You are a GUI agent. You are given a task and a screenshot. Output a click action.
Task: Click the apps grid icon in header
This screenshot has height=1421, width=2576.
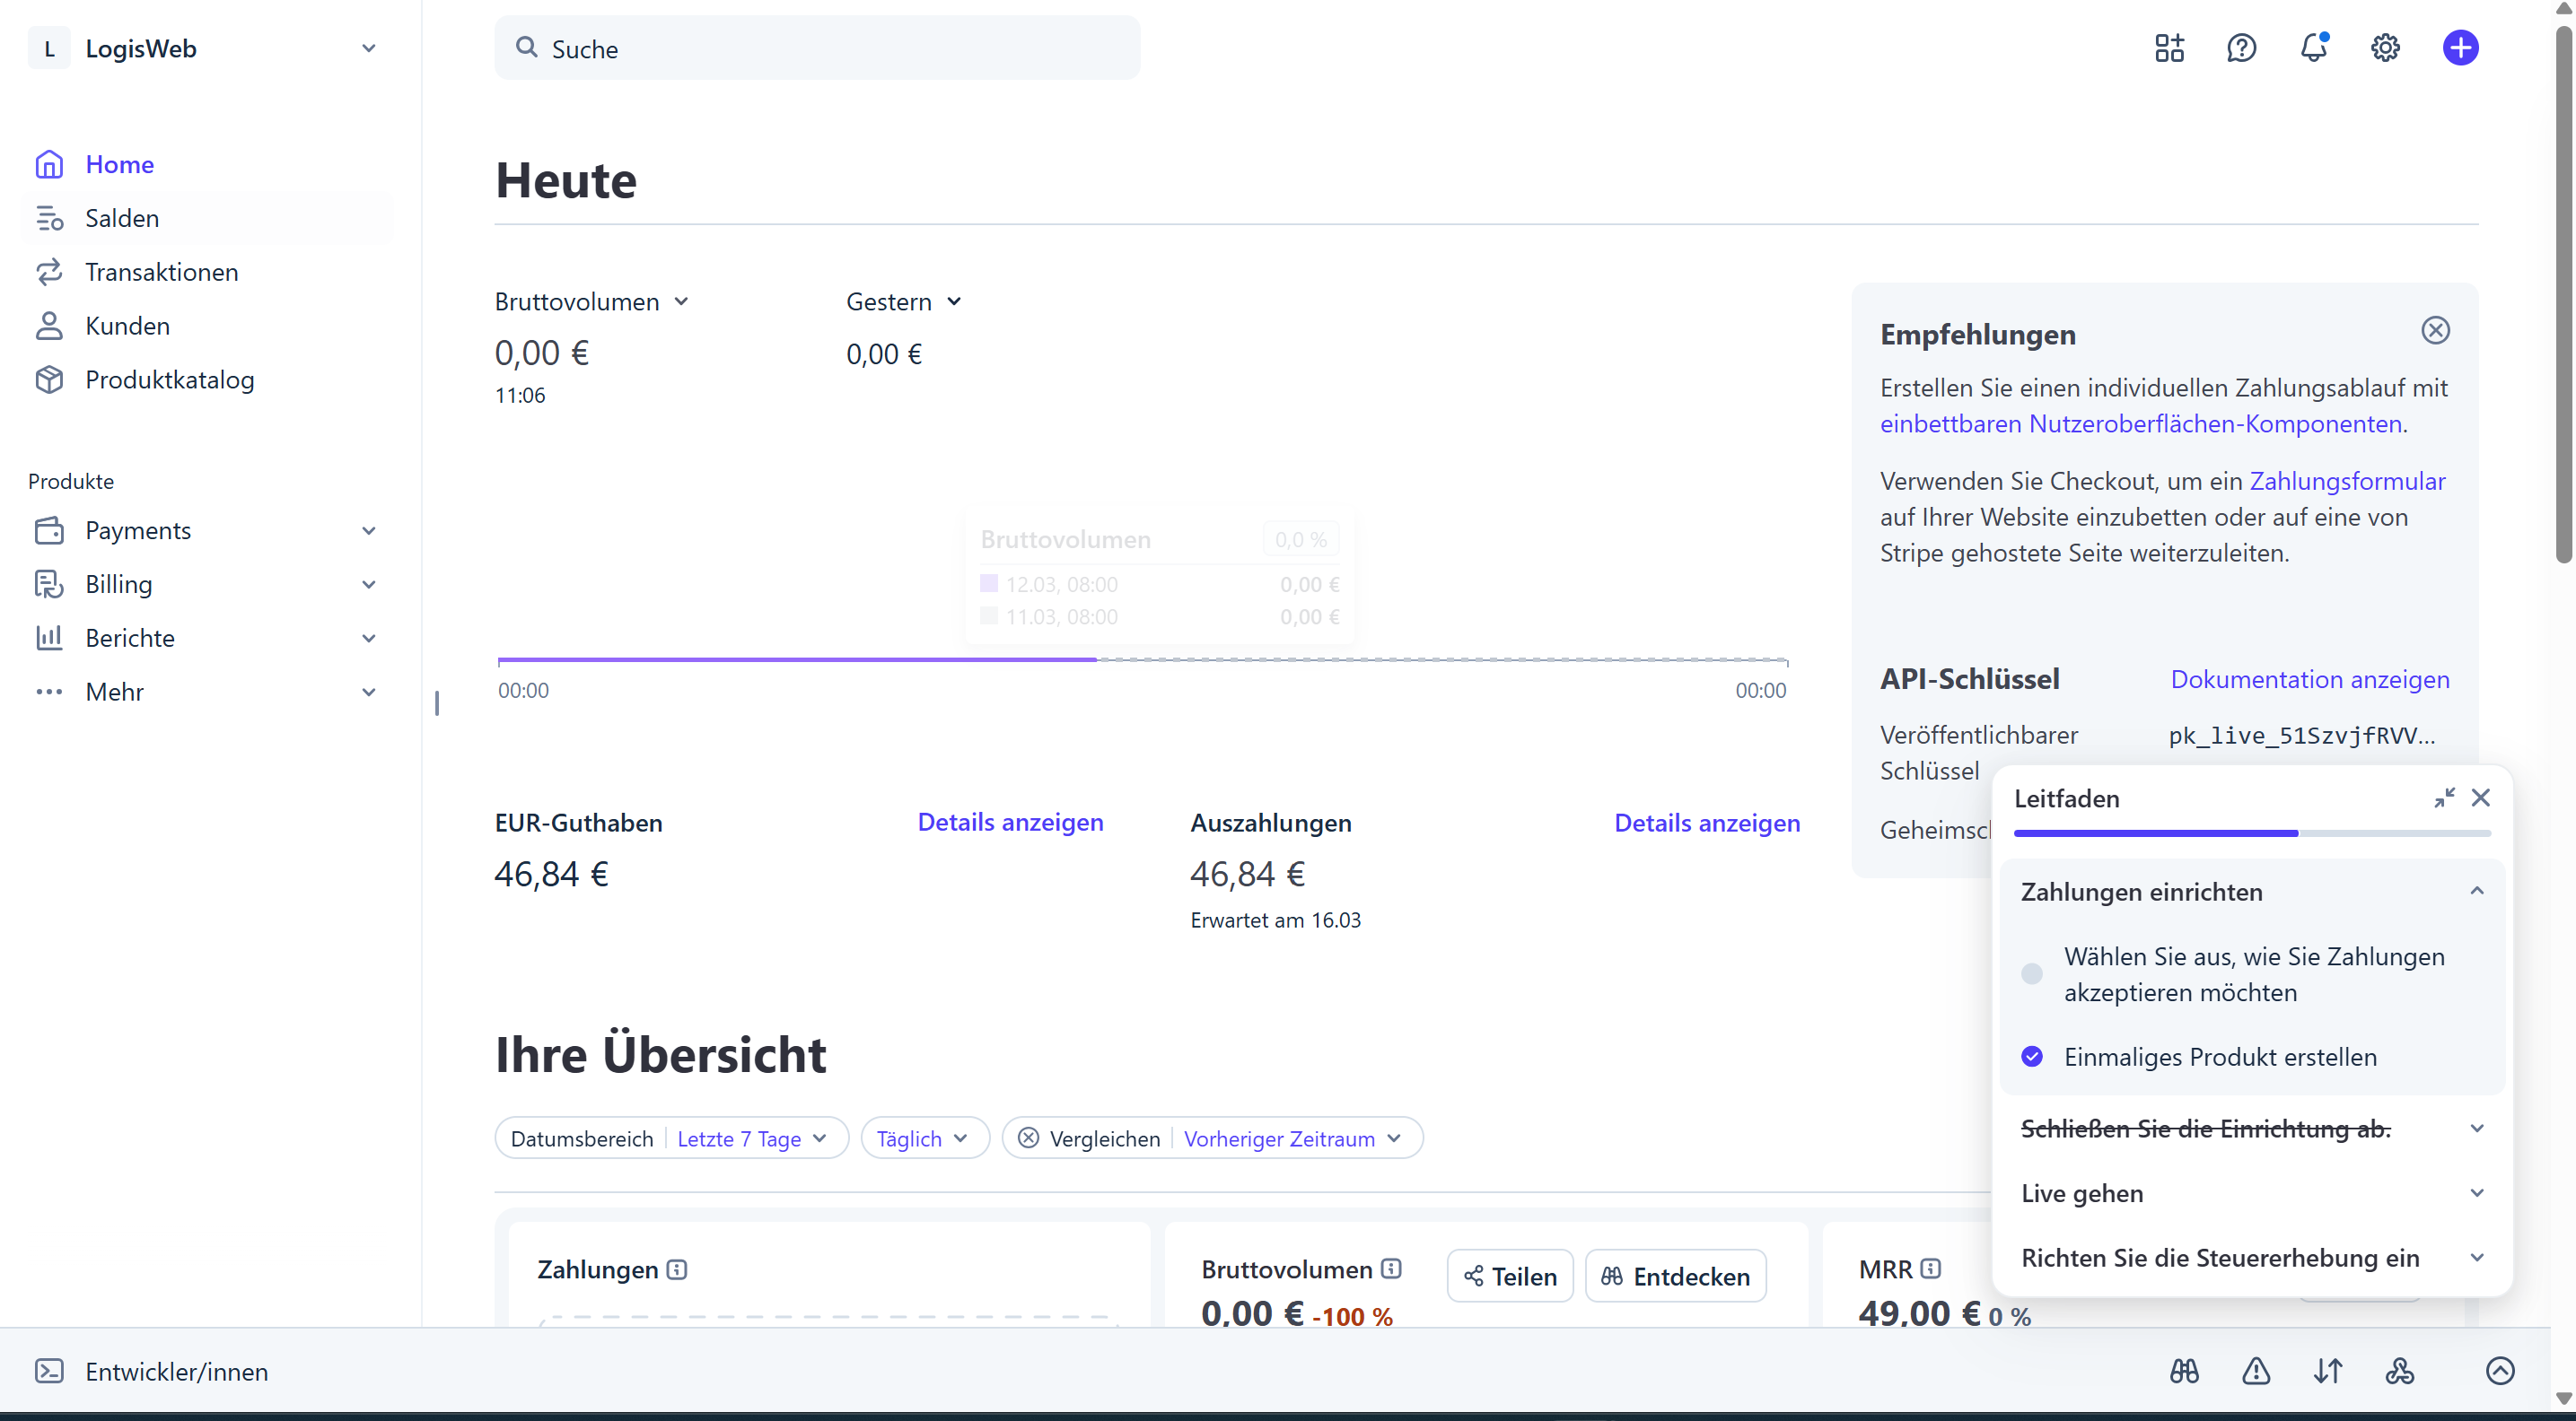click(x=2169, y=48)
